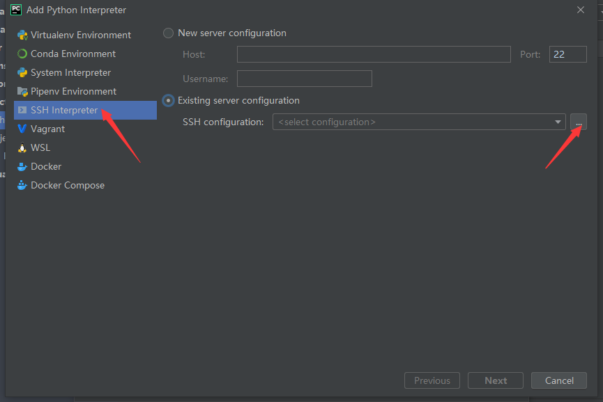603x402 pixels.
Task: Click the Conda Environment green circle icon
Action: click(22, 54)
